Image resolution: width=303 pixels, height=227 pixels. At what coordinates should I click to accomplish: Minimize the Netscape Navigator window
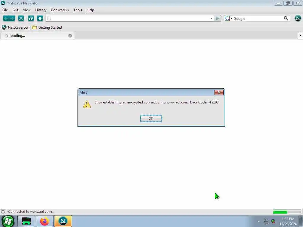278,3
